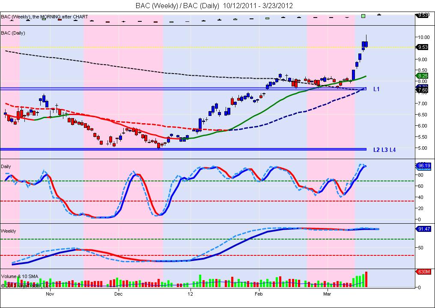Select the L1 horizontal blue band
Viewport: 435px width, 308px height.
(x=183, y=89)
